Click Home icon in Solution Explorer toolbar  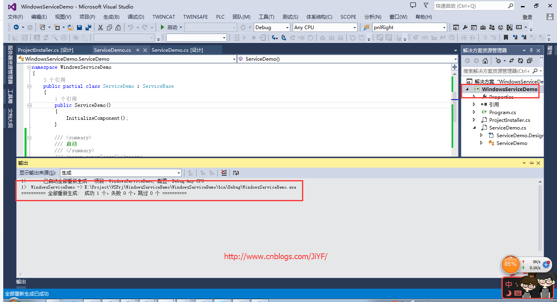(x=485, y=61)
